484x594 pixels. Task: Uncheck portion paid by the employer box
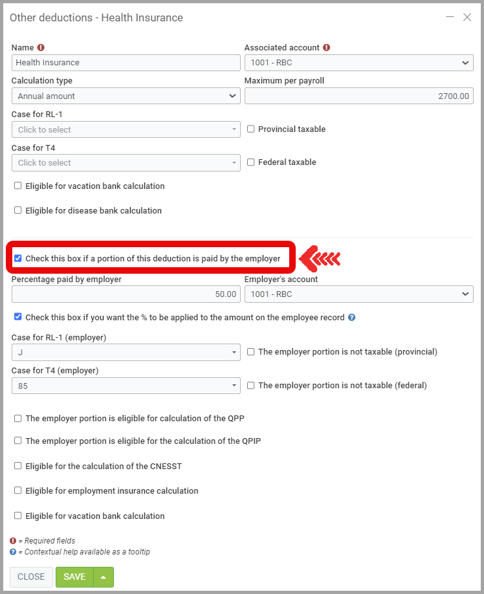18,258
